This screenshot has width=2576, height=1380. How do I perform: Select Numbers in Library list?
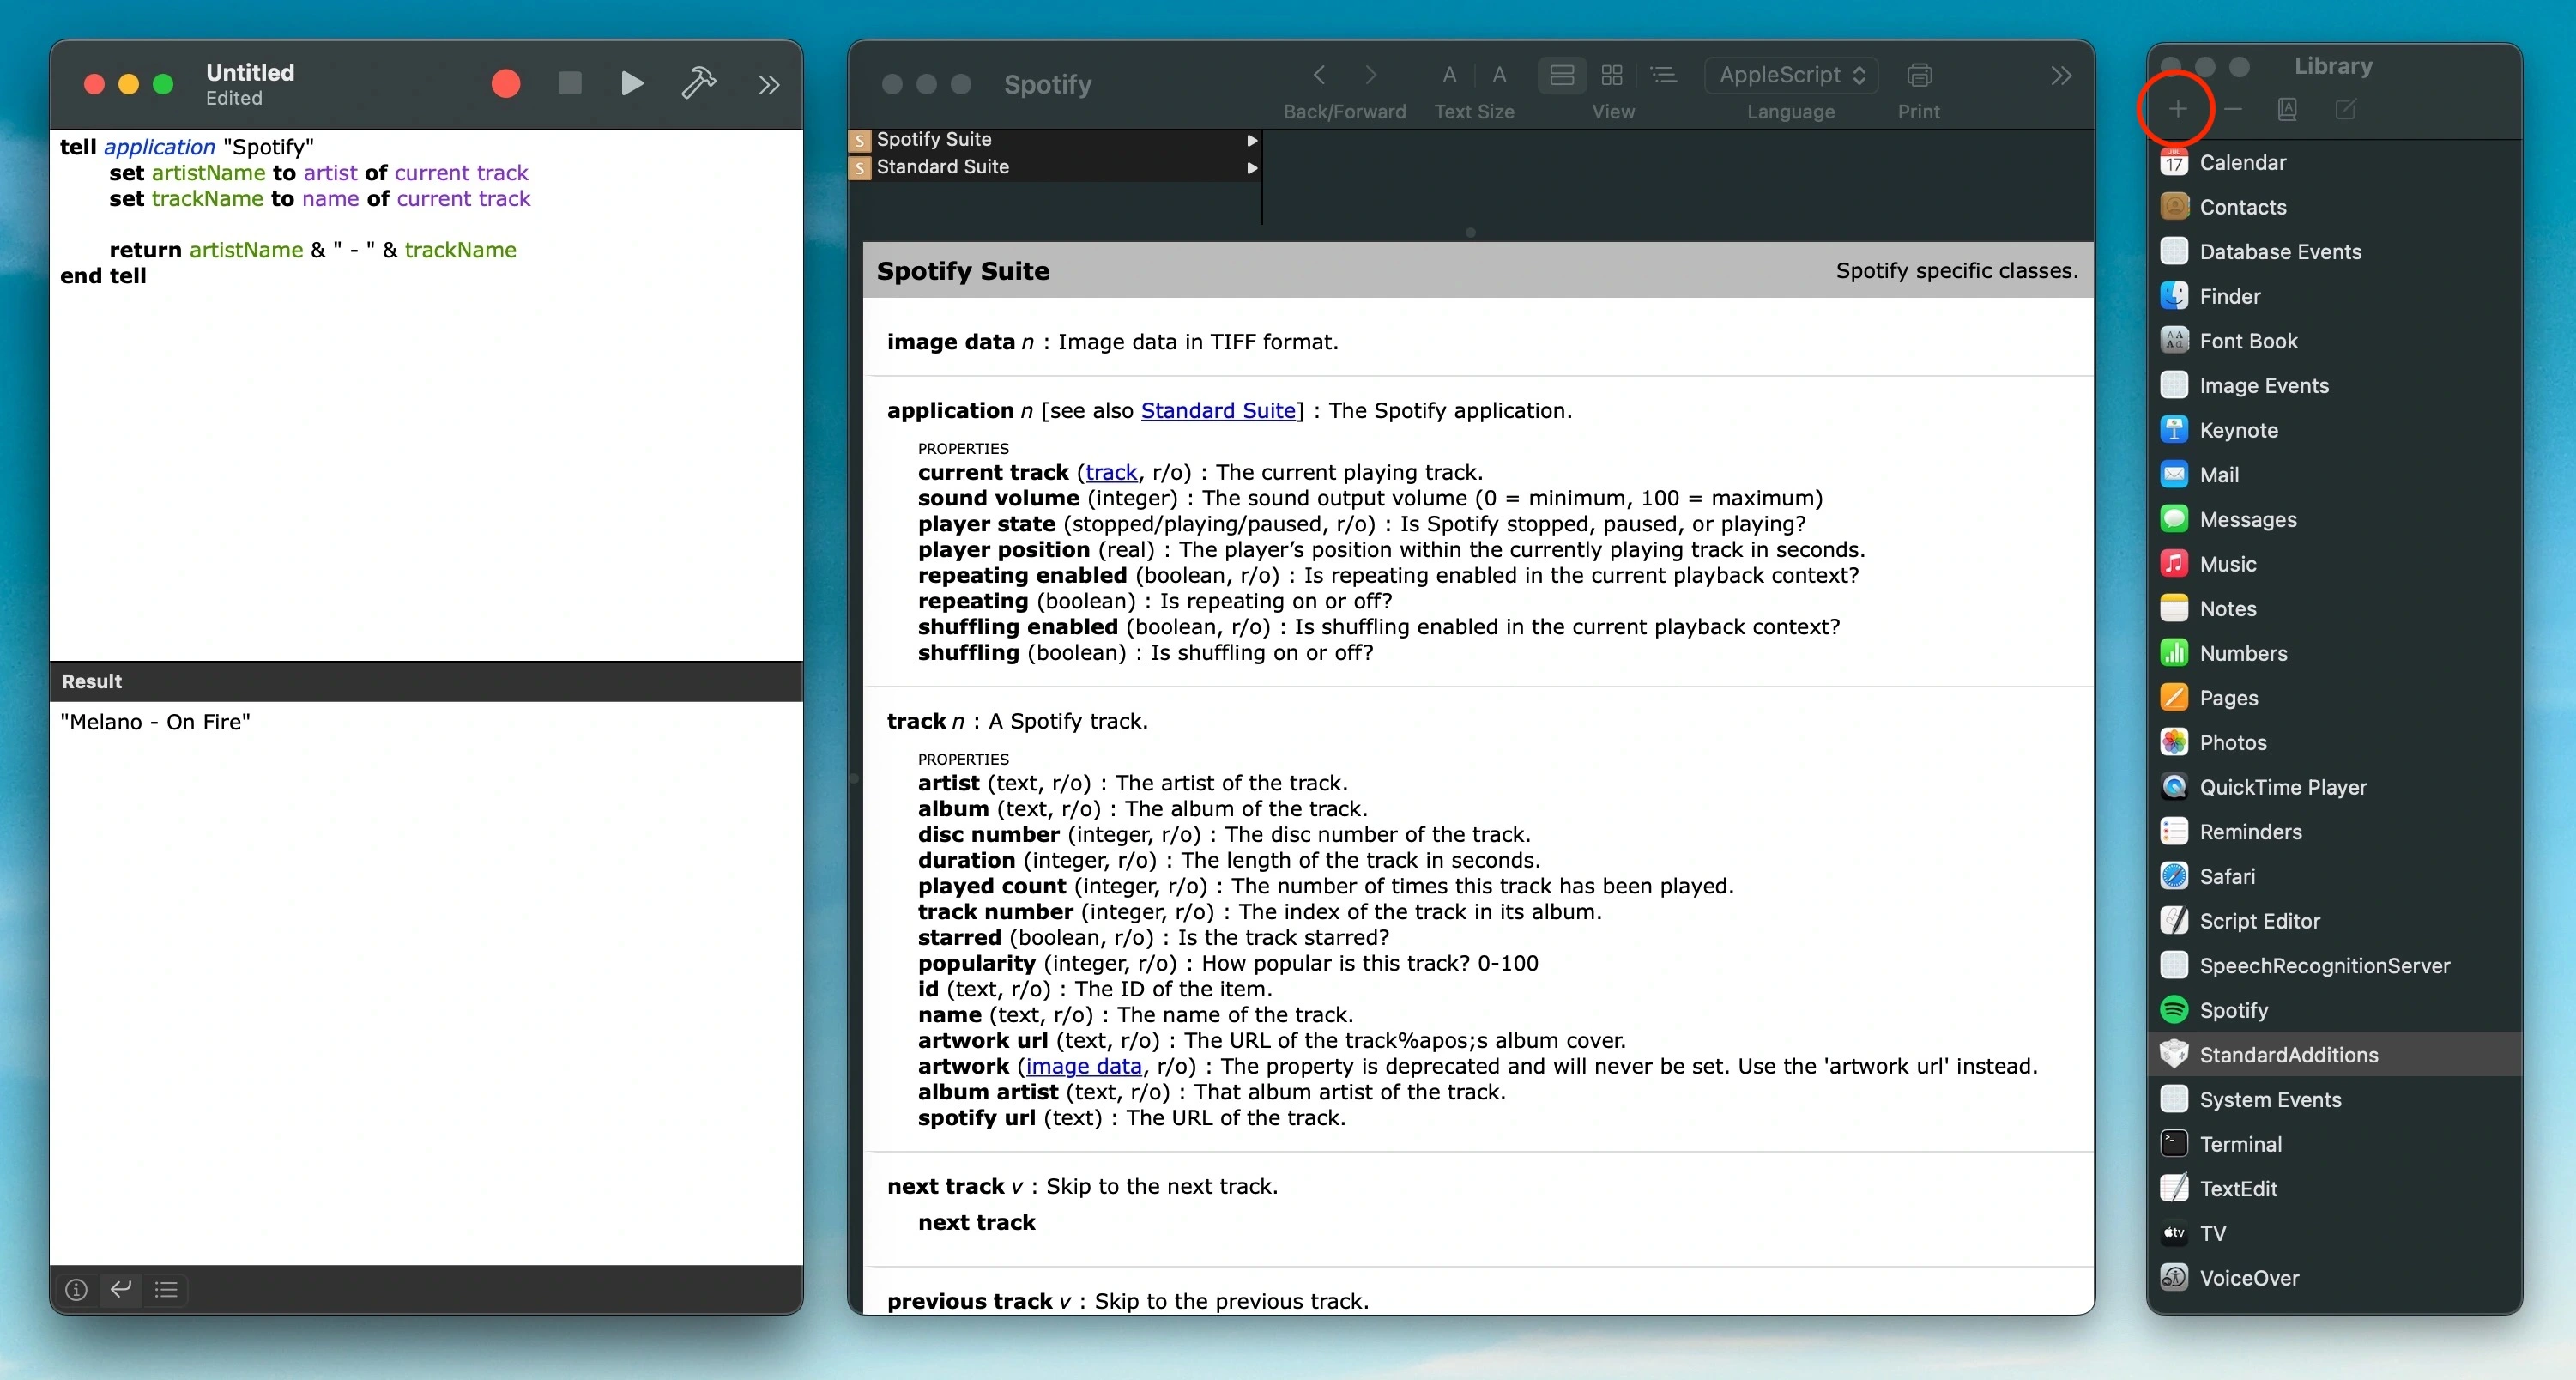2334,654
